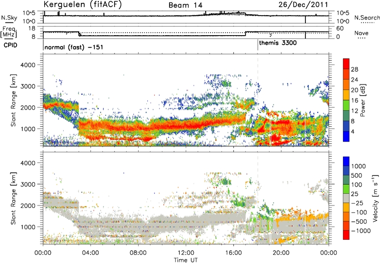Screen dimensions: 380x263
Task: Click the '28' tick on the Power colorbar
Action: 354,69
